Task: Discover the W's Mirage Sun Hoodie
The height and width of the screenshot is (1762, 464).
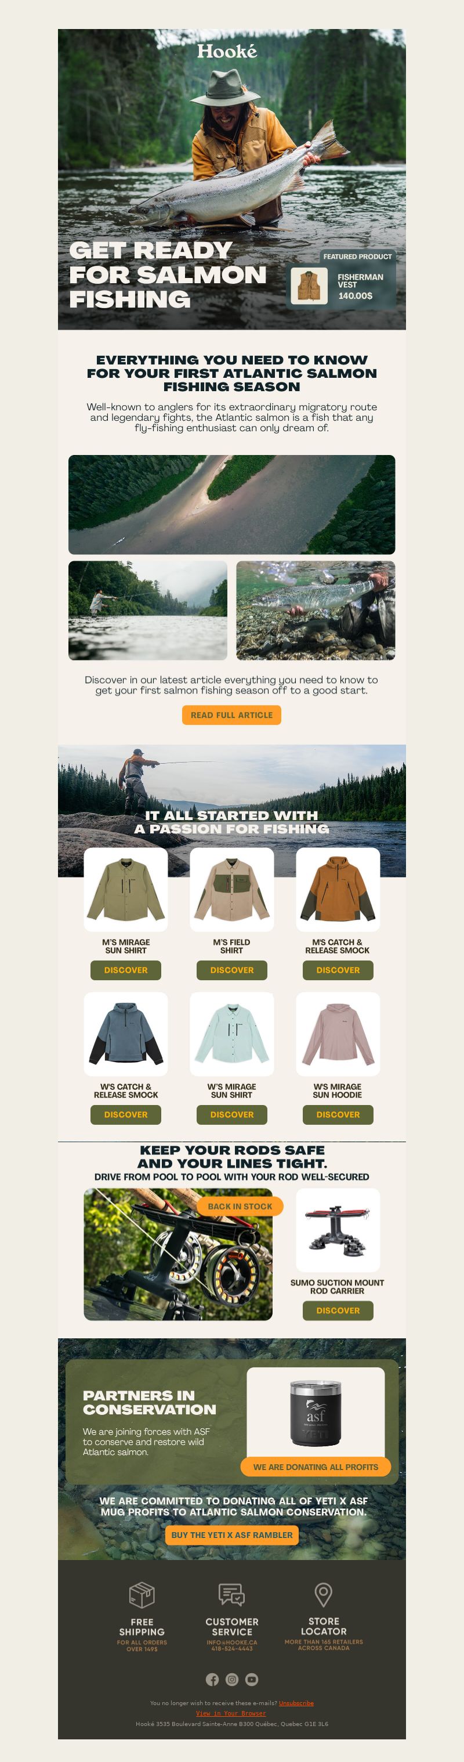Action: tap(338, 1114)
